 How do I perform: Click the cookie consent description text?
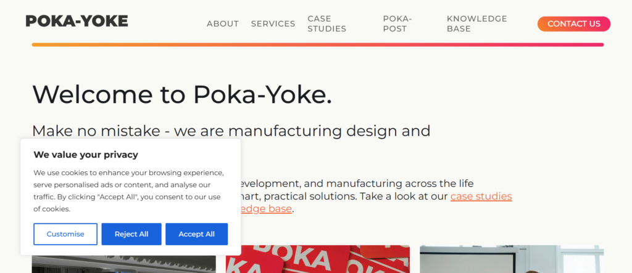(128, 190)
